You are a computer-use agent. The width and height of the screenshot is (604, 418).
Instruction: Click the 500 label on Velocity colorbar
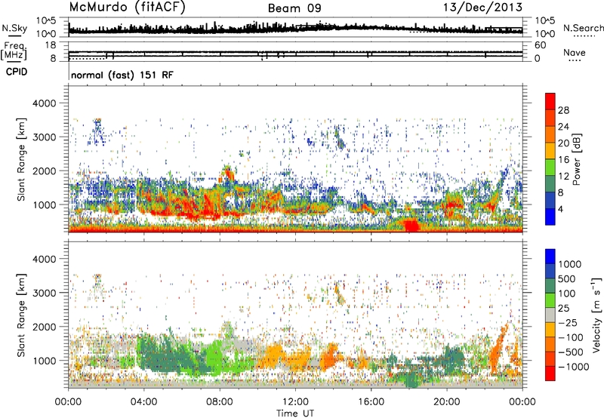pyautogui.click(x=567, y=278)
